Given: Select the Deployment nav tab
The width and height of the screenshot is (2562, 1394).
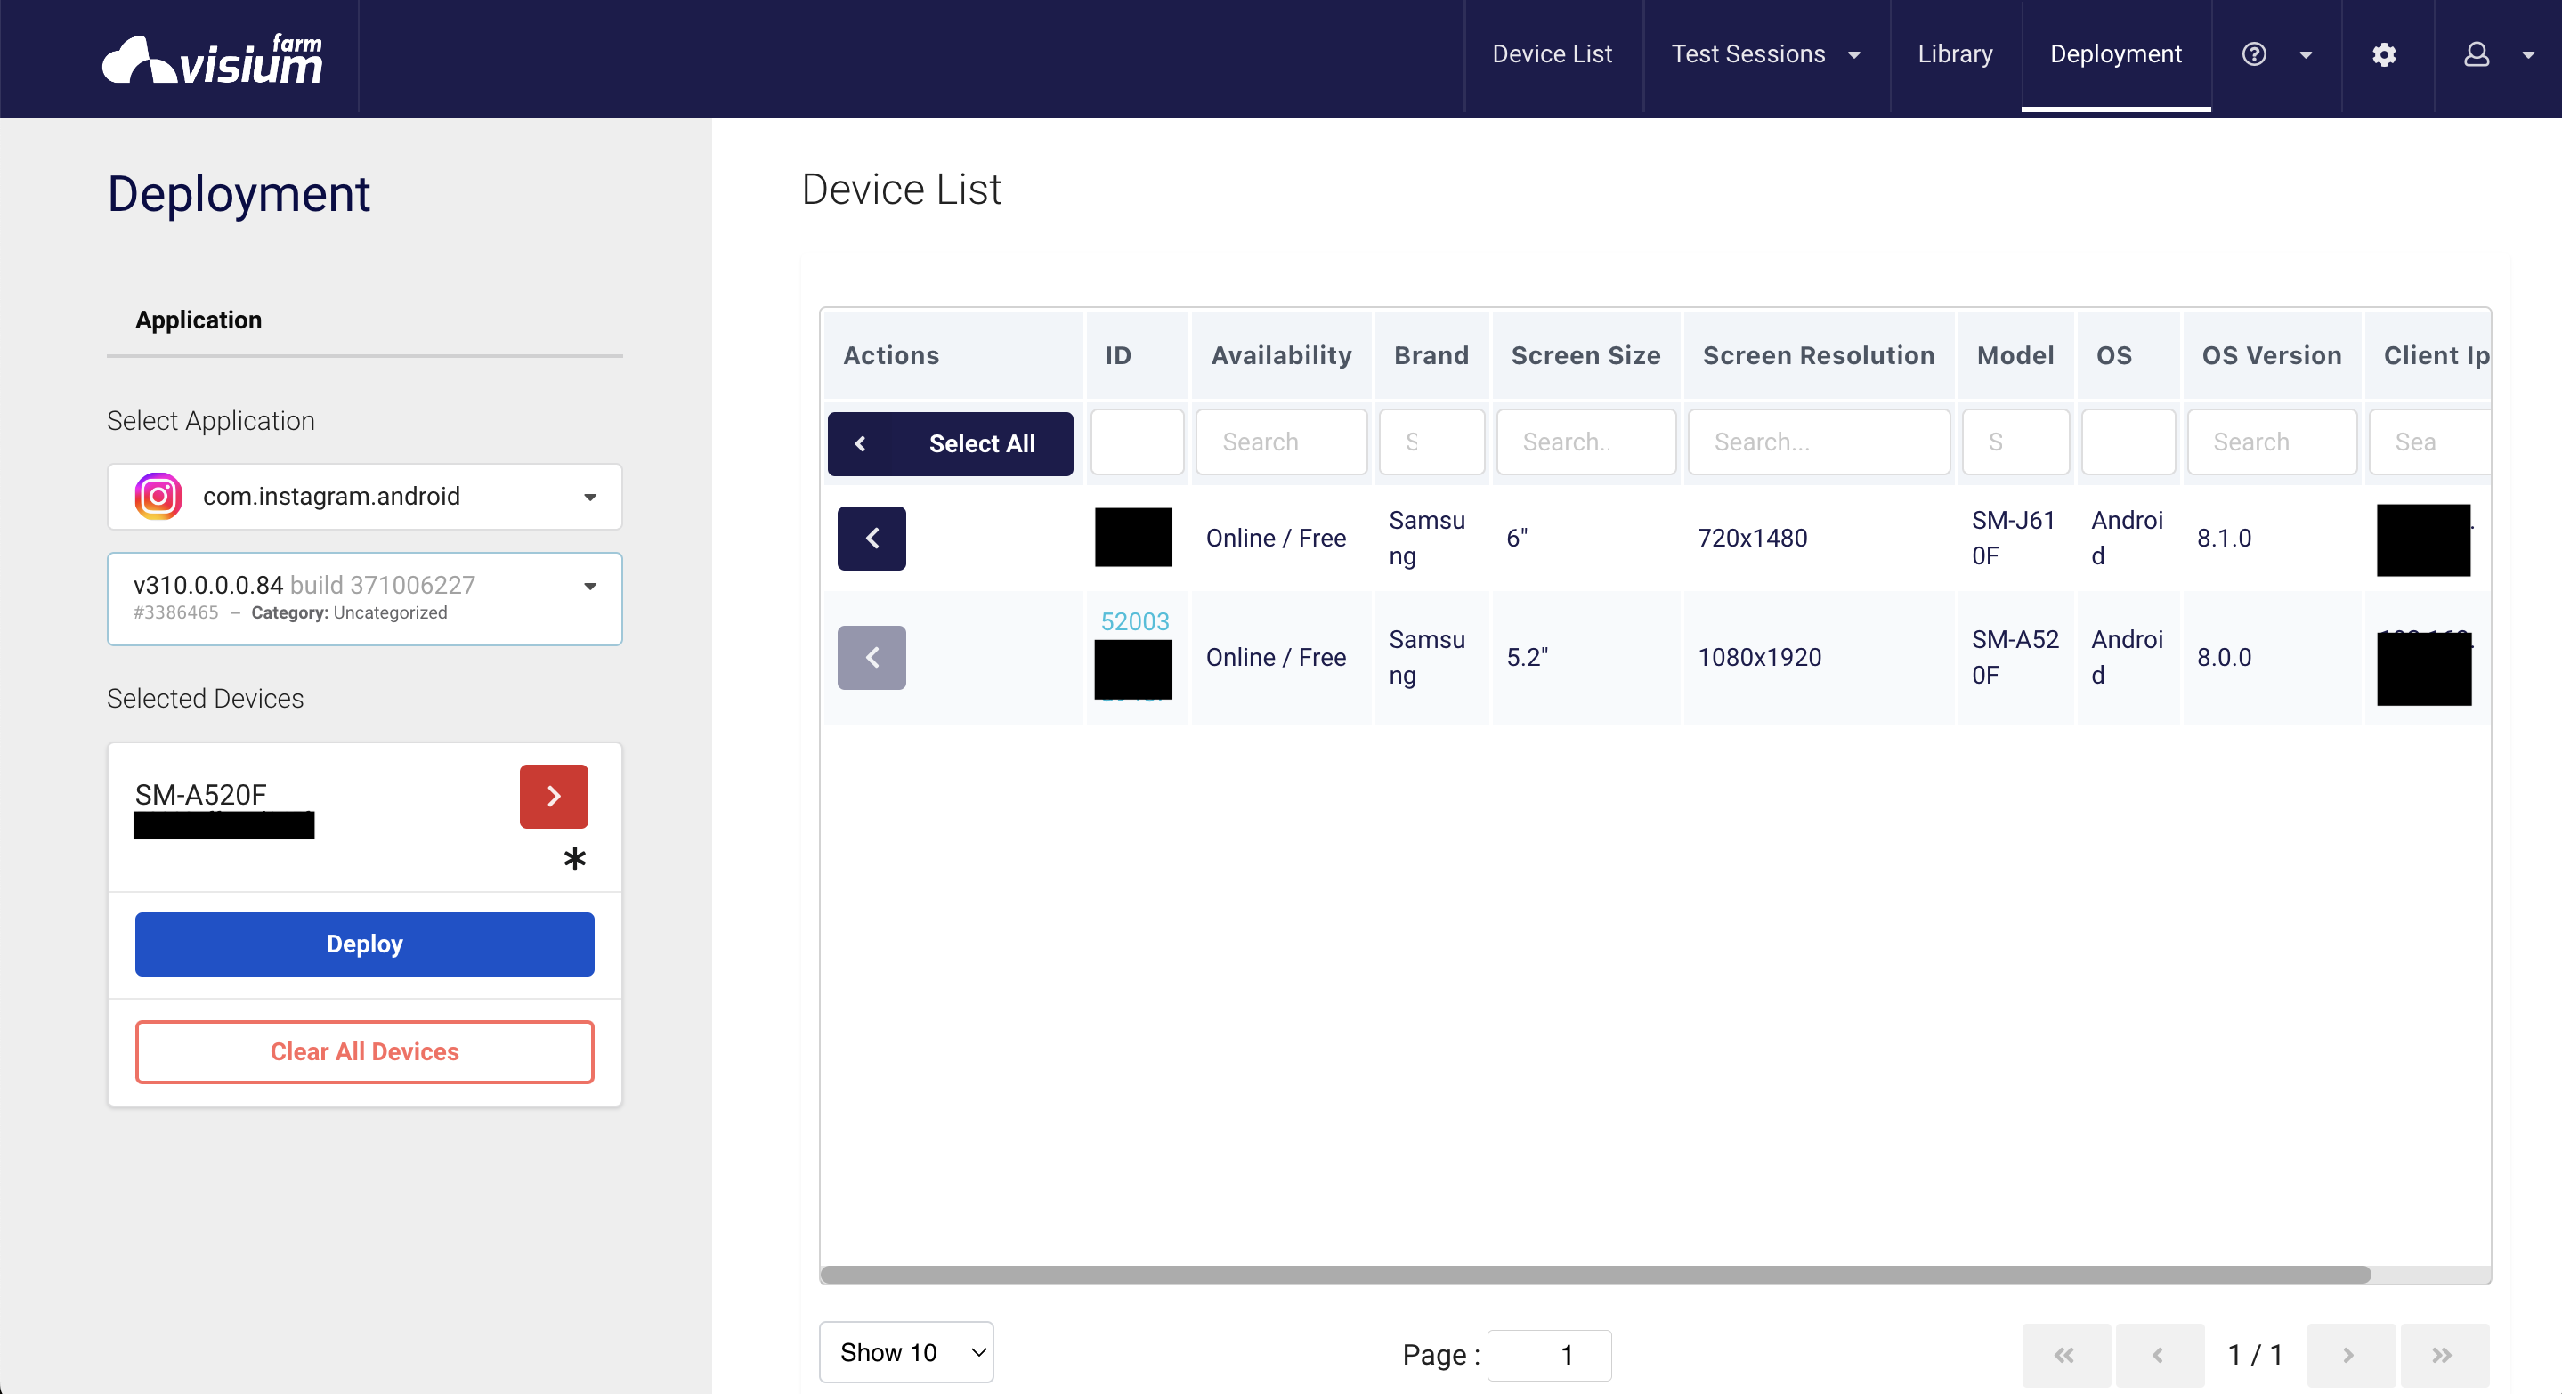Looking at the screenshot, I should tap(2115, 53).
